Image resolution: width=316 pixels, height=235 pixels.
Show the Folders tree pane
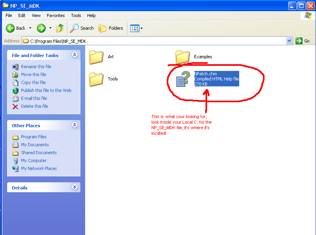pos(111,28)
